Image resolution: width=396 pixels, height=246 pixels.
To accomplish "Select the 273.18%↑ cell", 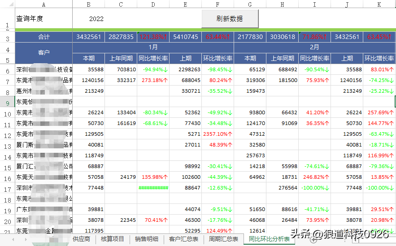I will pyautogui.click(x=153, y=80).
